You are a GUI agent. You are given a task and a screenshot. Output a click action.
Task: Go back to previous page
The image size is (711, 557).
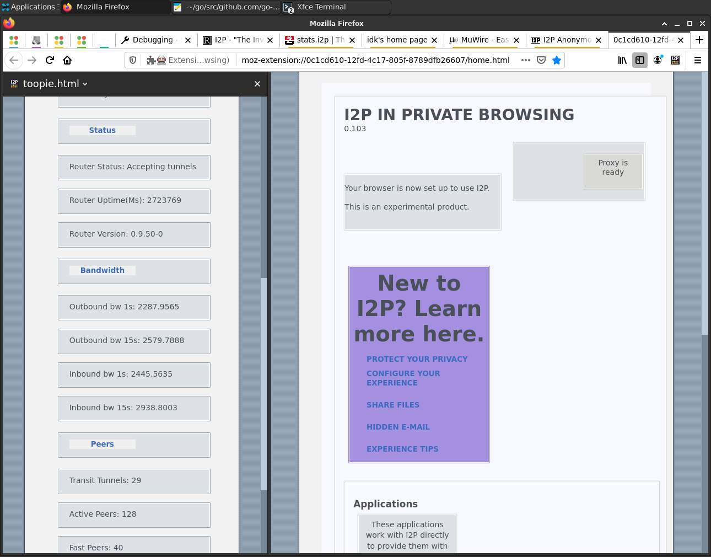(14, 60)
